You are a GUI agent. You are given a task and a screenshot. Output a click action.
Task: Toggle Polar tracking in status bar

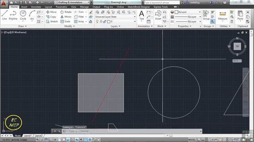coord(55,140)
